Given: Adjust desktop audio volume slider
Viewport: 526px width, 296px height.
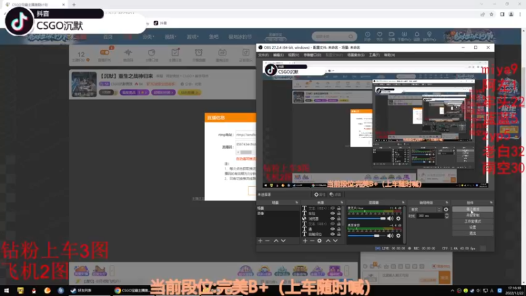Looking at the screenshot, I should tap(367, 235).
